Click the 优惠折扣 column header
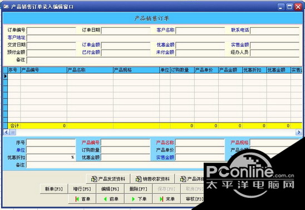The height and width of the screenshot is (210, 305). click(254, 70)
